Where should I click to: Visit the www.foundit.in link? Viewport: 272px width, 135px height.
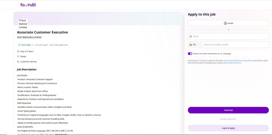point(235,63)
